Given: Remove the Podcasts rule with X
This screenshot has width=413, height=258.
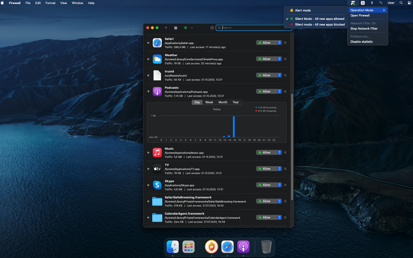Looking at the screenshot, I should [285, 91].
